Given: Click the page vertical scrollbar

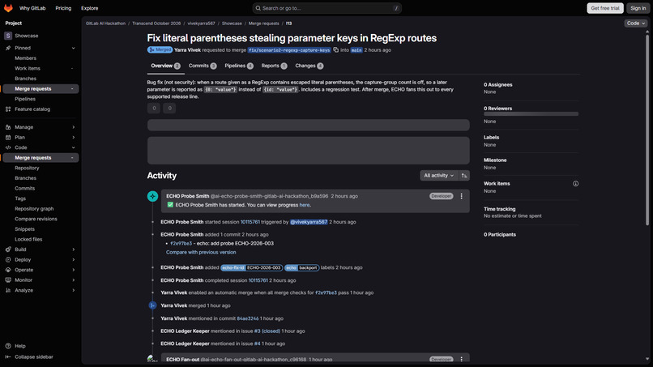Looking at the screenshot, I should point(647,129).
